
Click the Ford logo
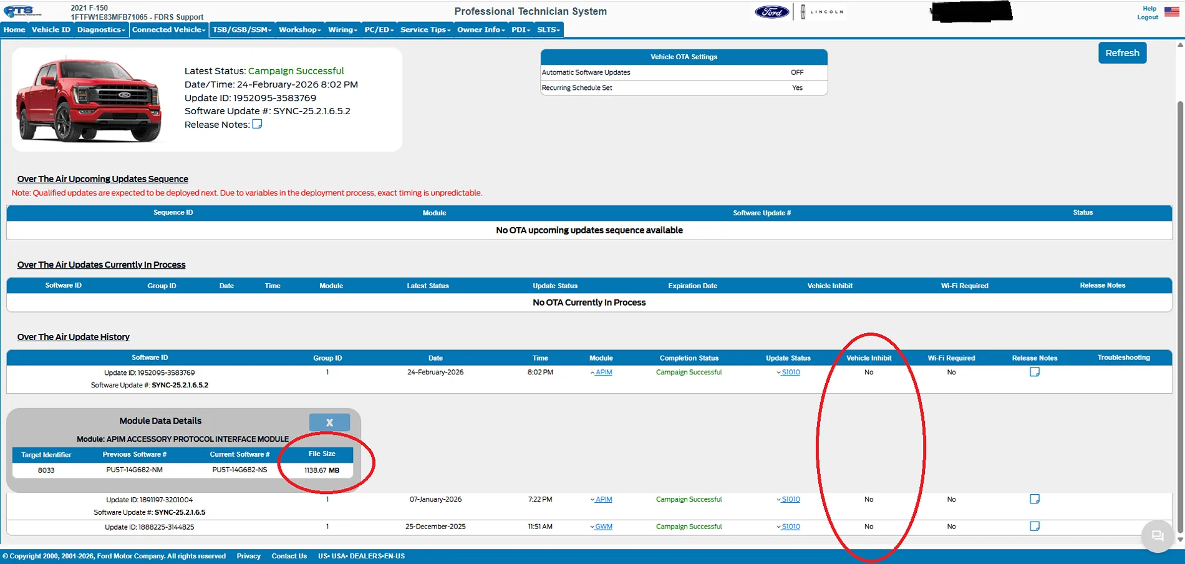pos(772,12)
